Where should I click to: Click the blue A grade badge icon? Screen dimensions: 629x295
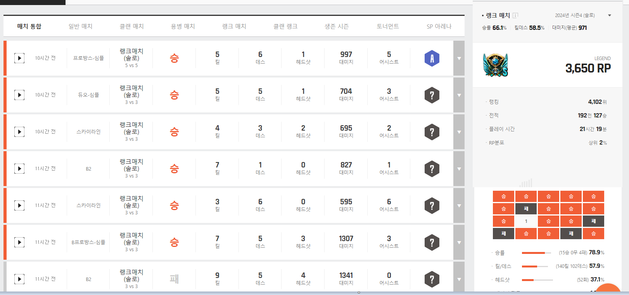(432, 59)
